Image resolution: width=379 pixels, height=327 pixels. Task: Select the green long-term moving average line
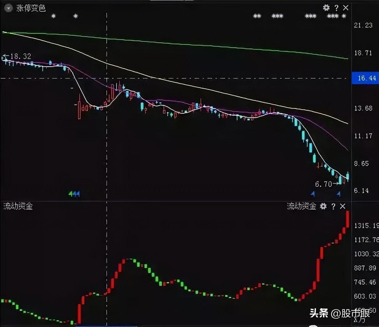[x=185, y=44]
